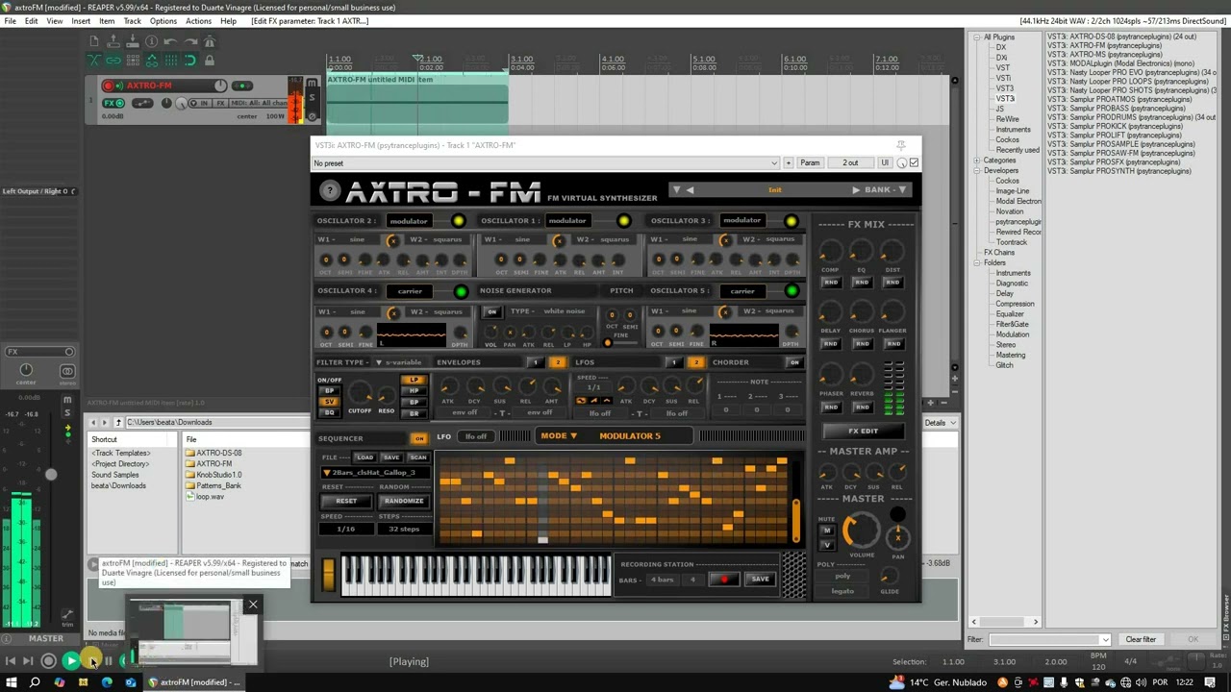Open AXTRO-FM help question mark
The image size is (1231, 692).
[330, 191]
